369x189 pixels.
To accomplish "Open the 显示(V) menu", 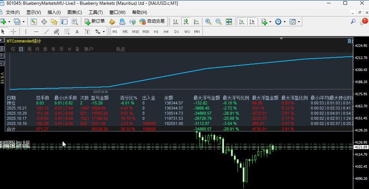I will click(34, 12).
